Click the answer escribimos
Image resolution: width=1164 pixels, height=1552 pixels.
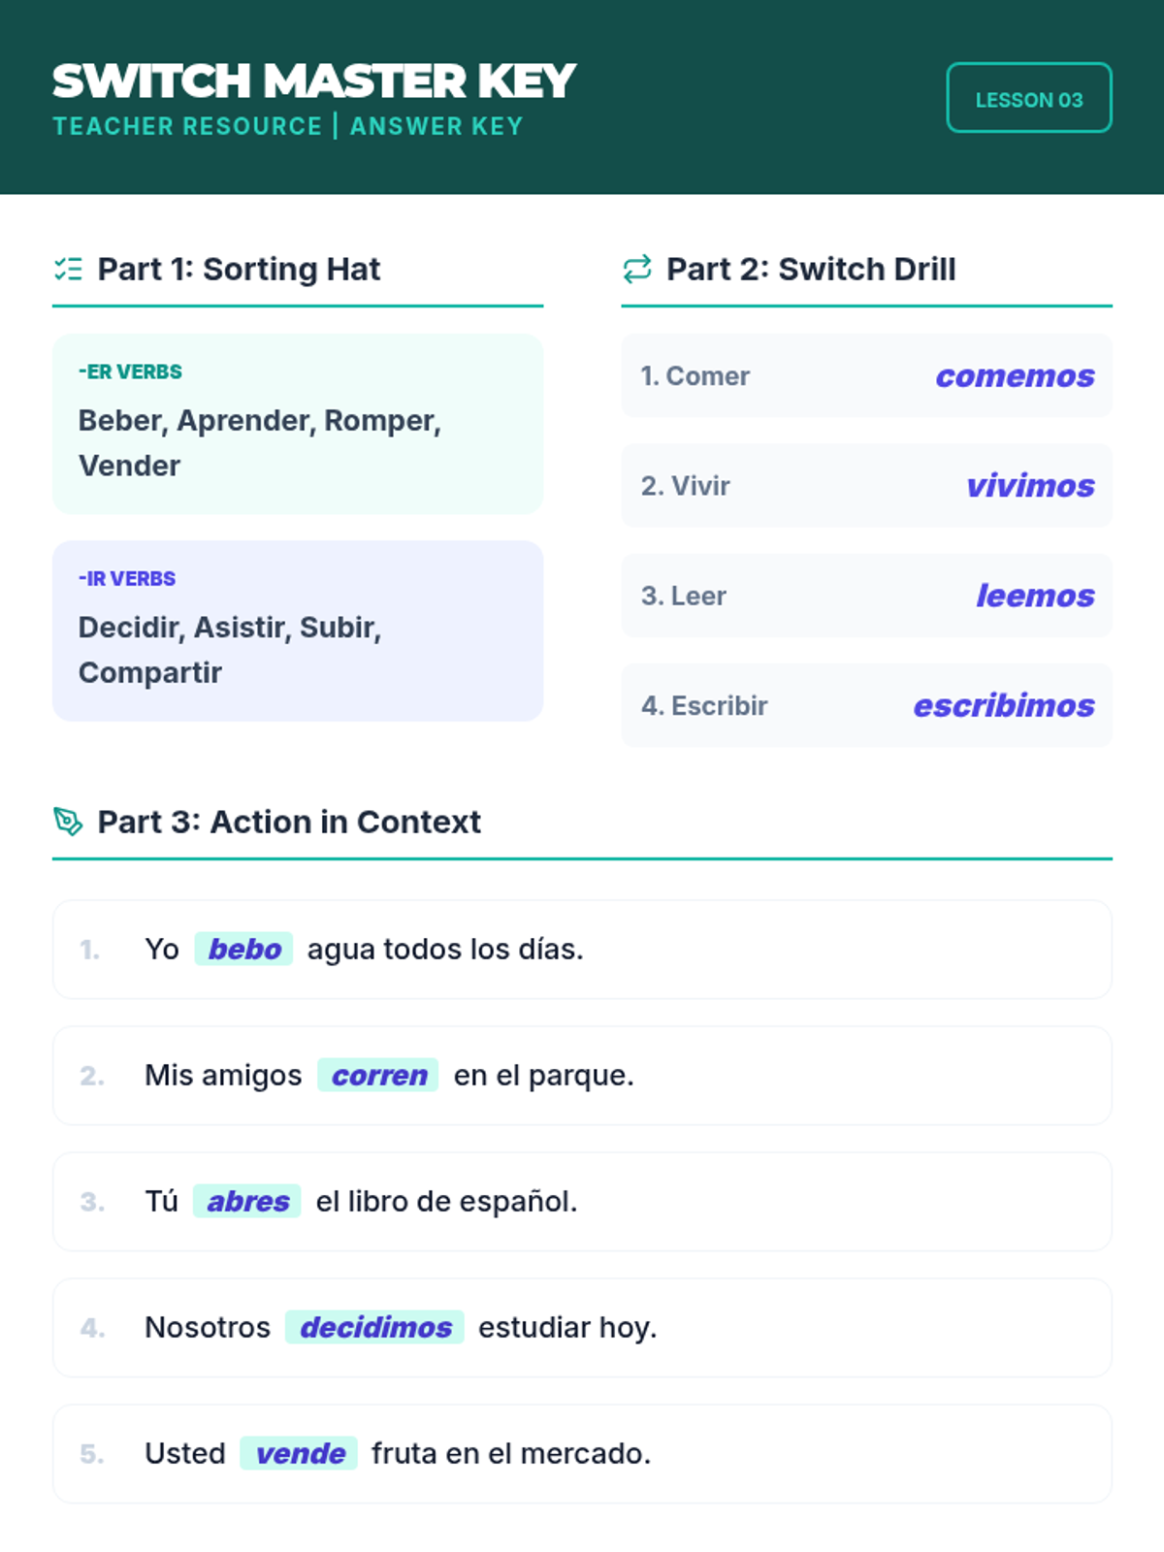1004,705
